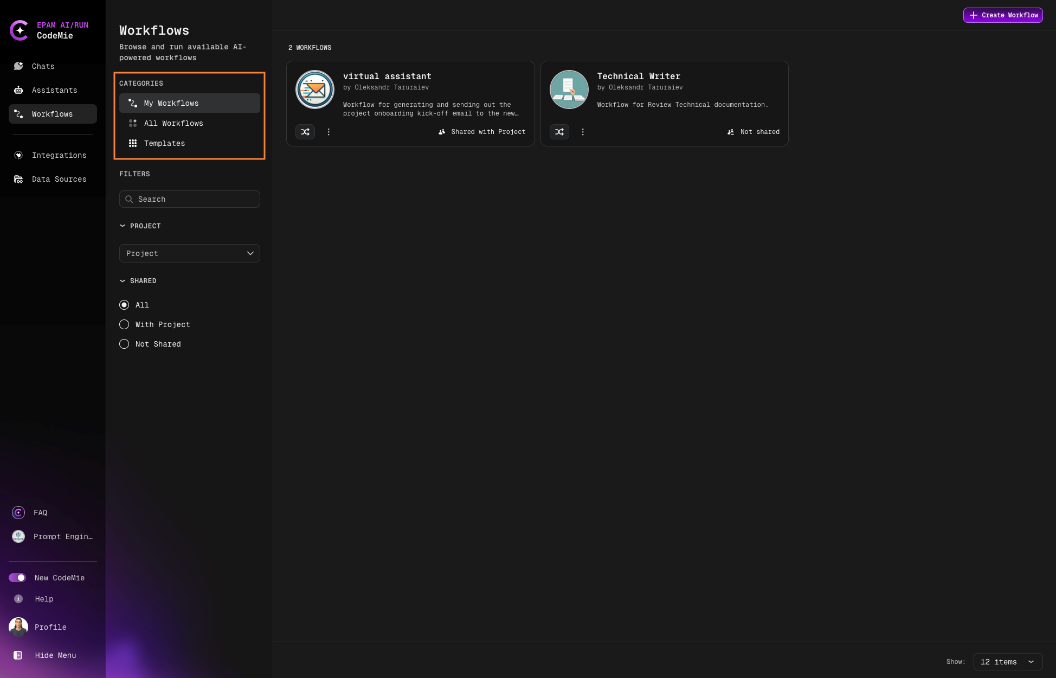Viewport: 1056px width, 678px height.
Task: Click the shuffle icon on virtual assistant card
Action: coord(305,132)
